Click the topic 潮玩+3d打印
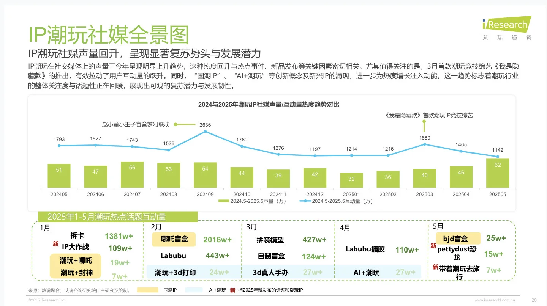The image size is (547, 306). [175, 273]
